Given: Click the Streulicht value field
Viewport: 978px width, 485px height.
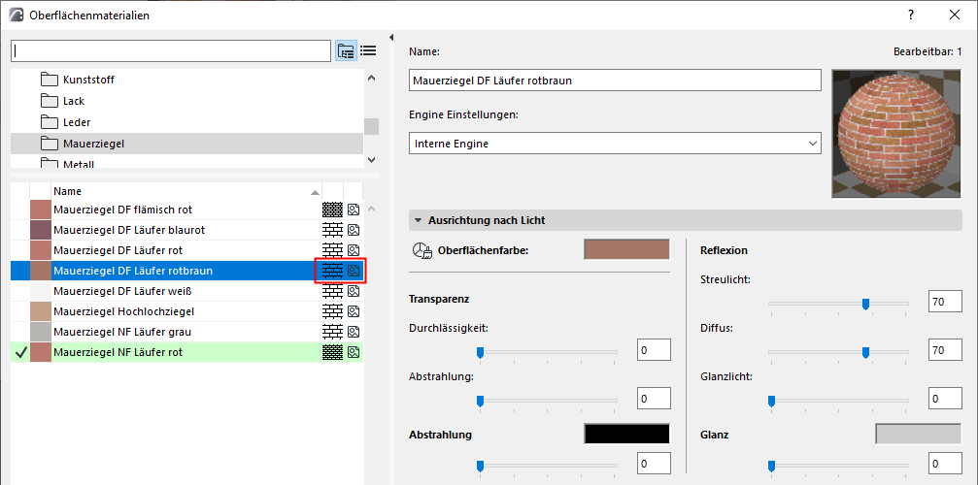Looking at the screenshot, I should tap(945, 302).
